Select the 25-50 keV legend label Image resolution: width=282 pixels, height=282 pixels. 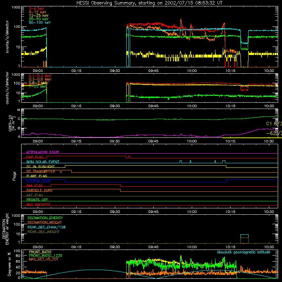click(39, 19)
